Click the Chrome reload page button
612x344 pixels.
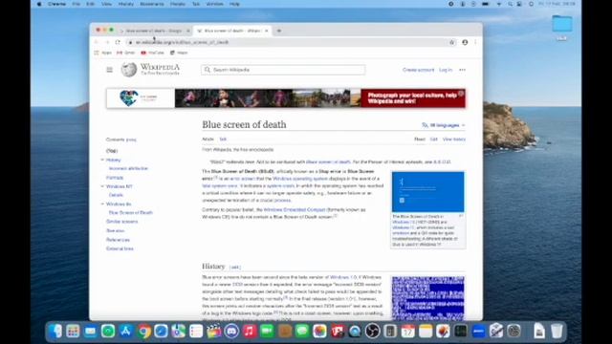[118, 42]
